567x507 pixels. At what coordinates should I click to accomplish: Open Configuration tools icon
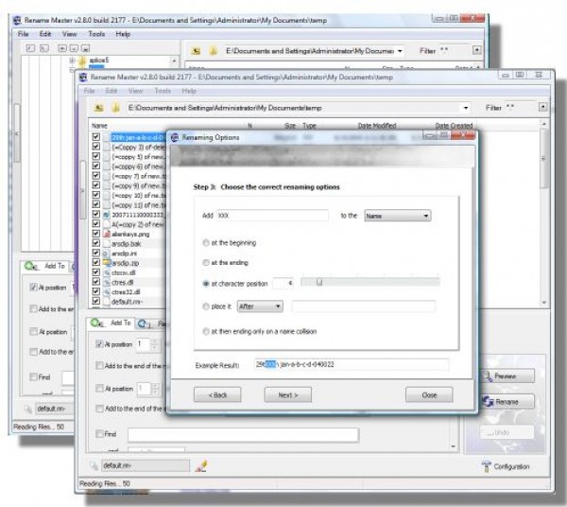486,466
